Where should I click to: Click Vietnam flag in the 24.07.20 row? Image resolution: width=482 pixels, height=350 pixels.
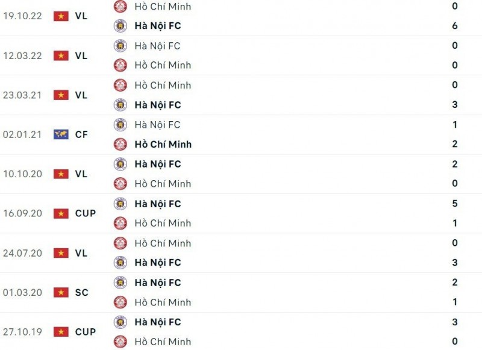coord(61,253)
